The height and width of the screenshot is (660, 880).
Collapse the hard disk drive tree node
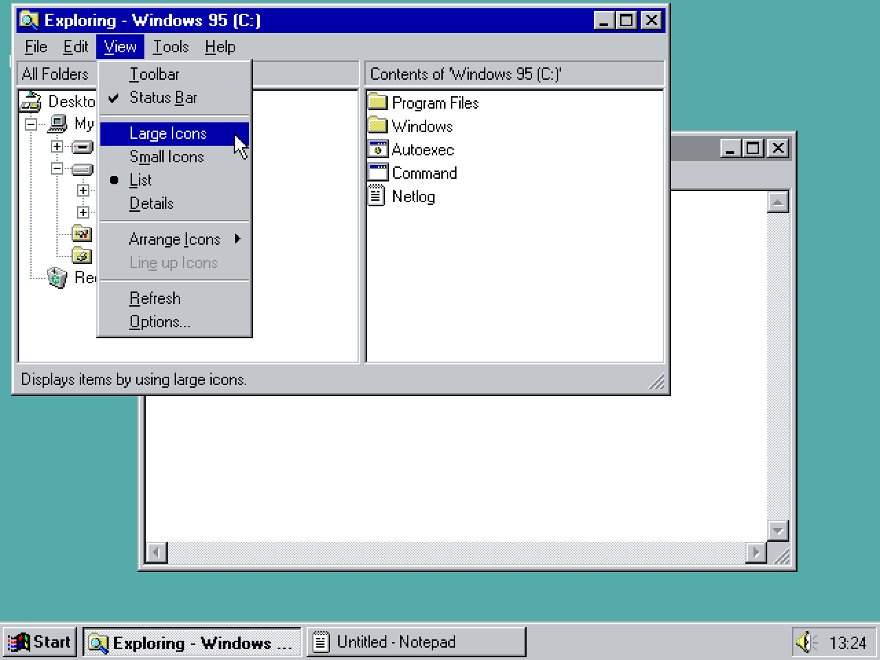[57, 168]
